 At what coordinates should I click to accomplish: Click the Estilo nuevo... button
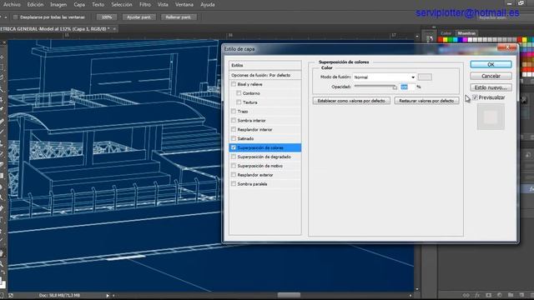point(491,87)
